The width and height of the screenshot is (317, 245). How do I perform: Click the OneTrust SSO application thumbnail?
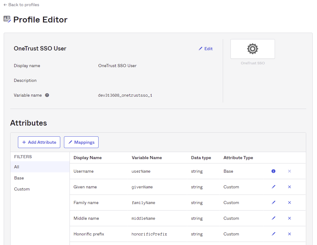click(252, 49)
